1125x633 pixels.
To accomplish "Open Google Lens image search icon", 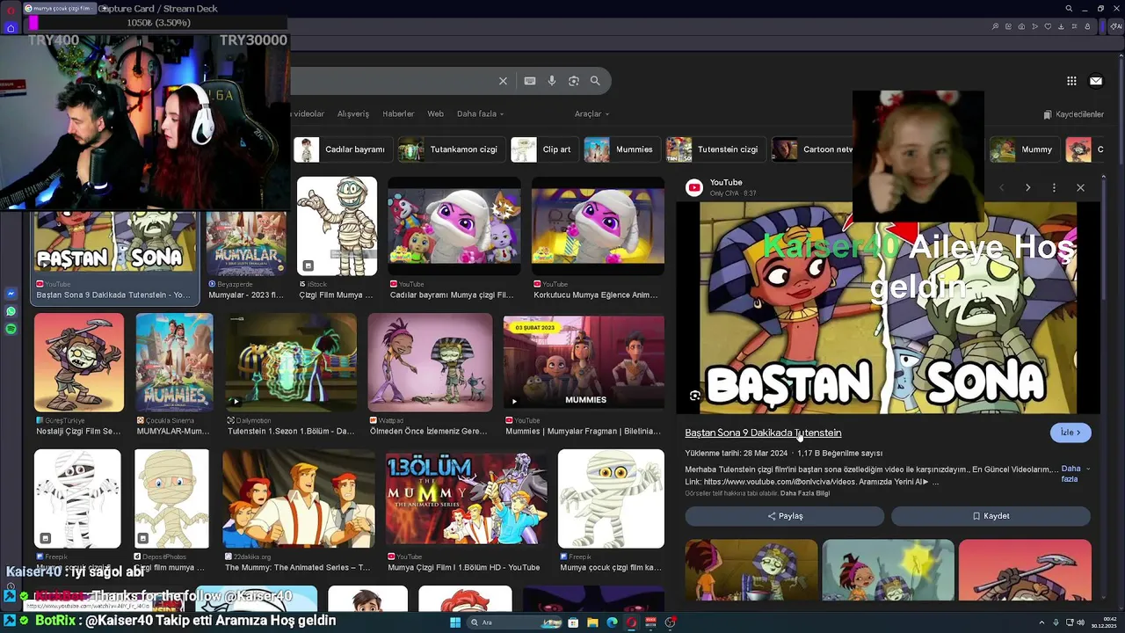I will 574,81.
